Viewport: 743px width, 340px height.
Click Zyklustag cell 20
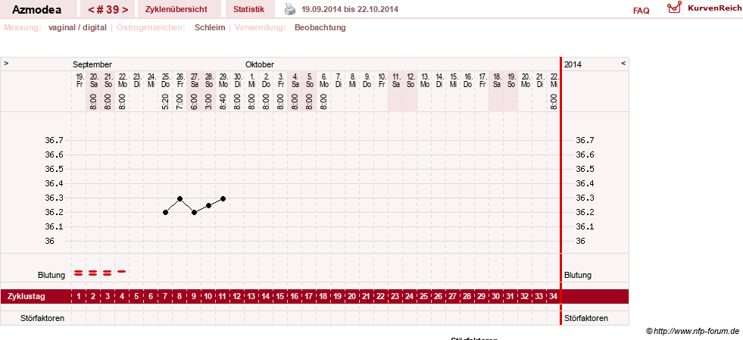(352, 296)
